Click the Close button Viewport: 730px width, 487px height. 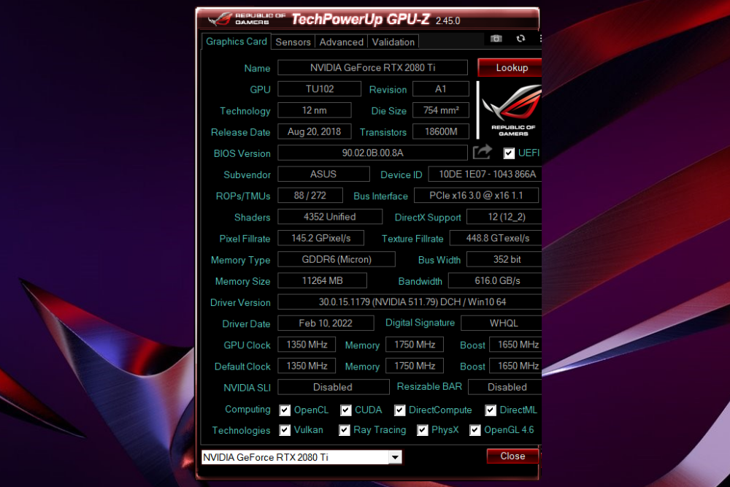coord(512,456)
